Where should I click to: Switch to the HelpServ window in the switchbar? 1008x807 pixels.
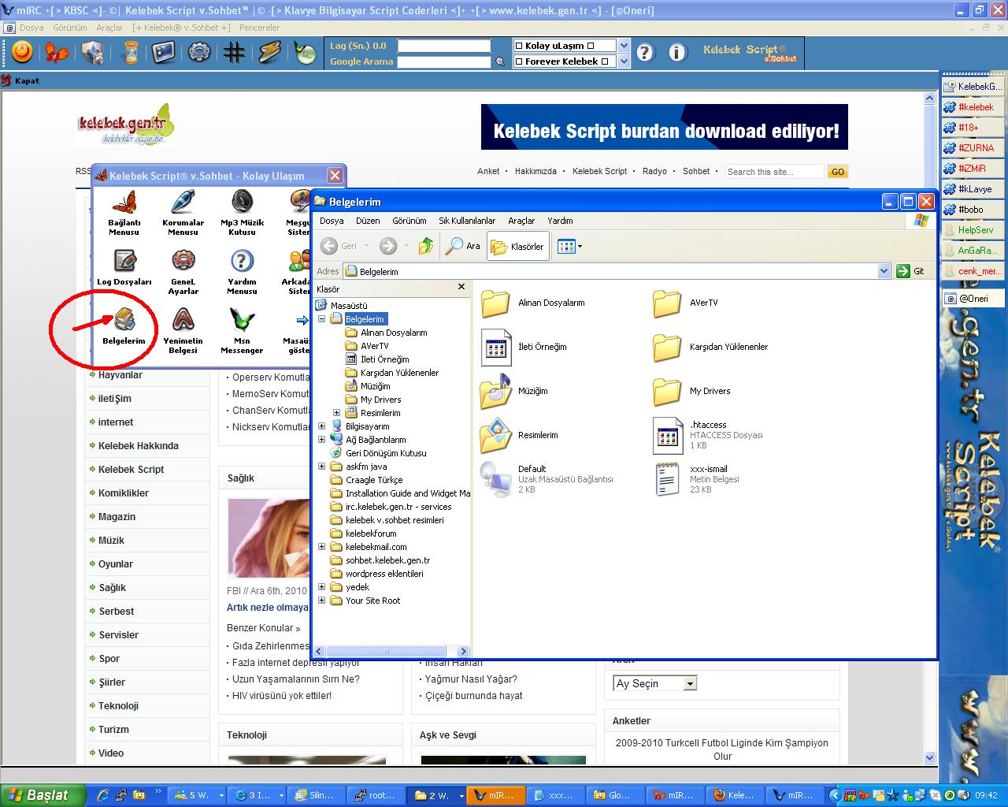pyautogui.click(x=973, y=230)
